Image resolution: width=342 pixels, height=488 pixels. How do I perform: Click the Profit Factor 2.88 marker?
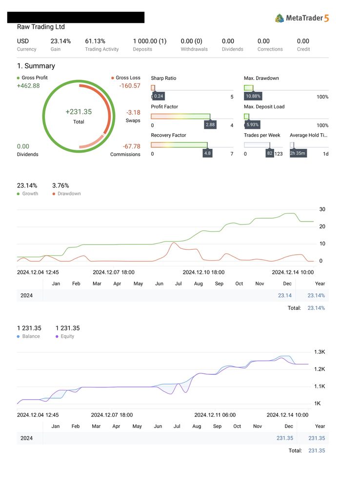(210, 125)
